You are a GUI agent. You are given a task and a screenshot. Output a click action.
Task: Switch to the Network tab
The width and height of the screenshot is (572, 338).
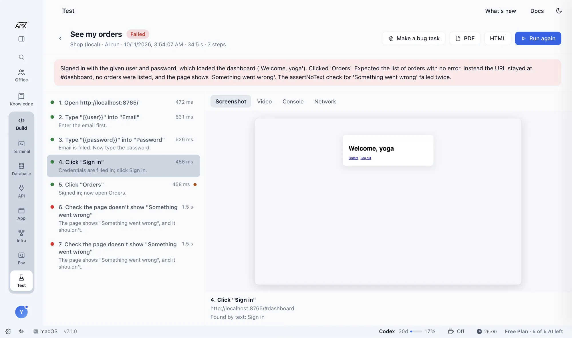point(325,101)
